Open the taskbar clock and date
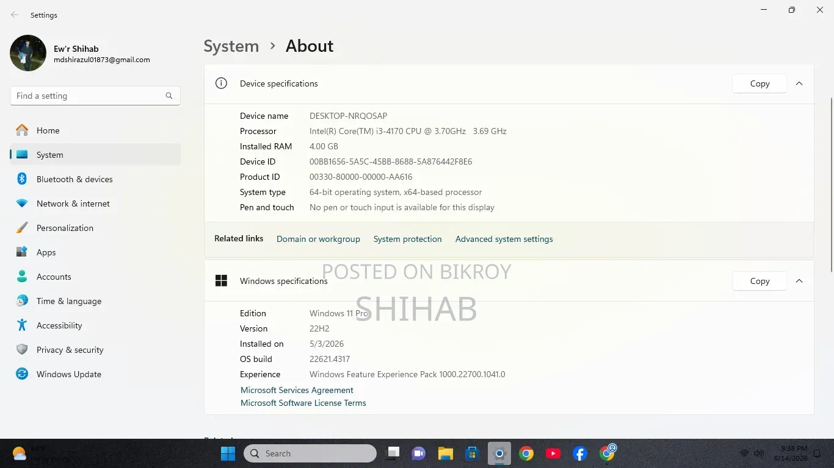The width and height of the screenshot is (834, 468). point(790,453)
